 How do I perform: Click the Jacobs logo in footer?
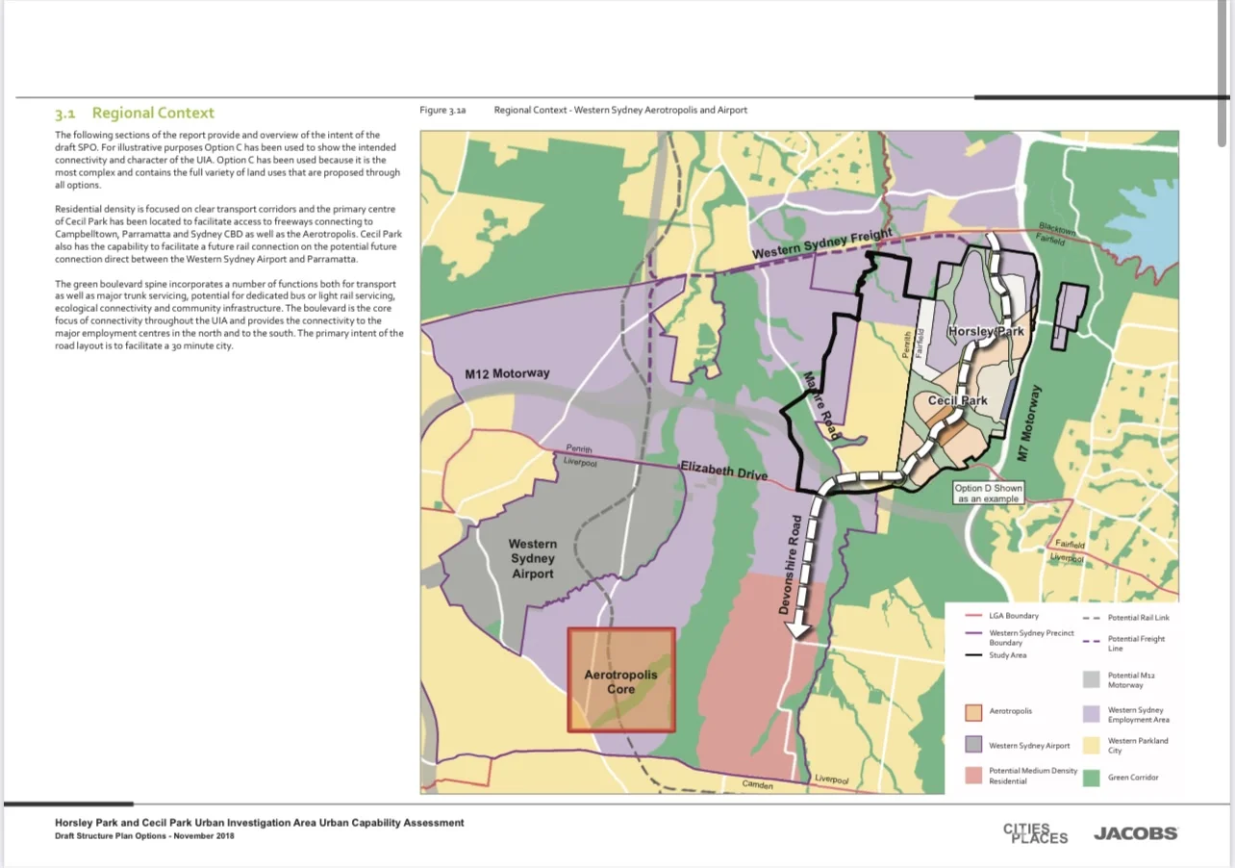tap(1135, 833)
